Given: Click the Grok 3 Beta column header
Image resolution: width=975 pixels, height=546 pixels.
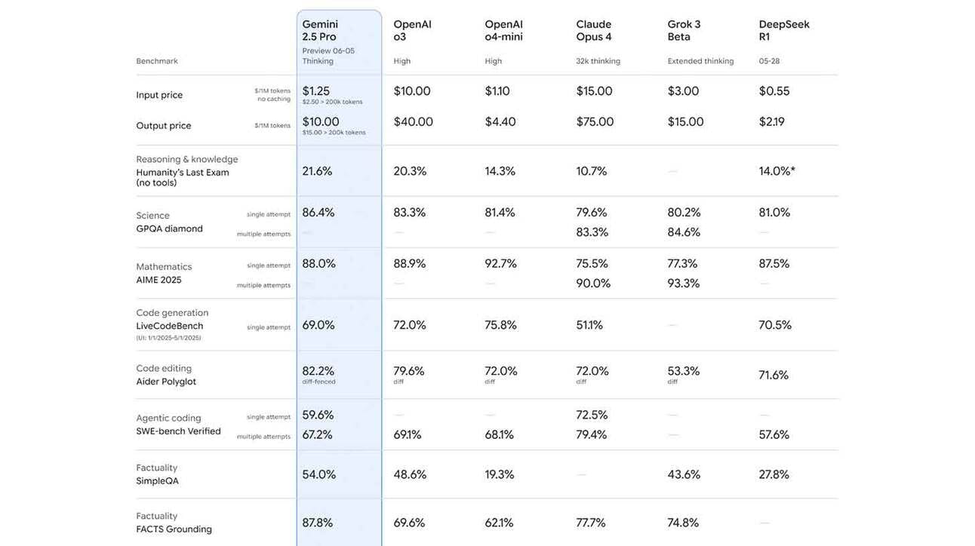Looking at the screenshot, I should (684, 30).
